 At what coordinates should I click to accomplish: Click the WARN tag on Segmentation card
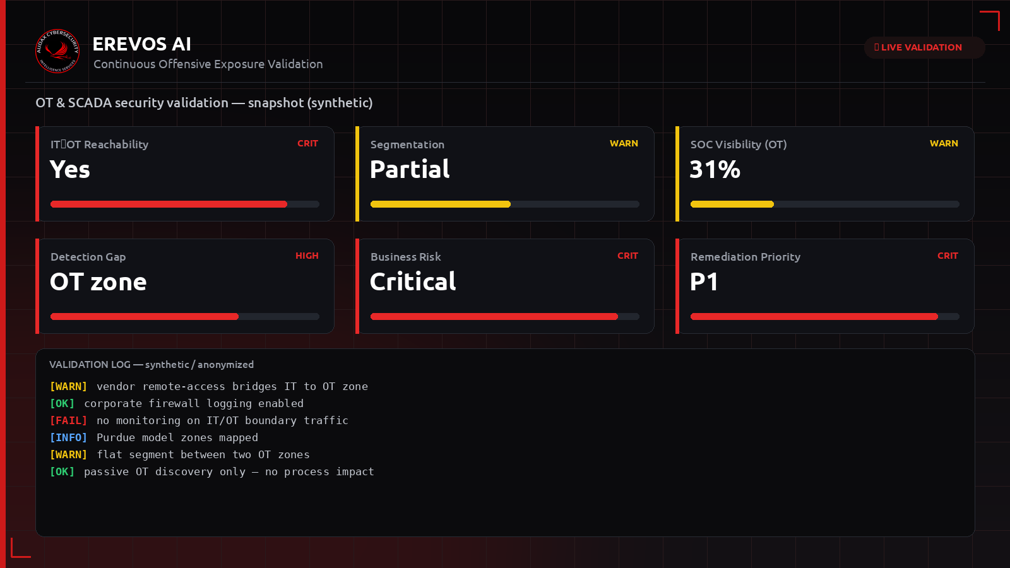pyautogui.click(x=624, y=144)
